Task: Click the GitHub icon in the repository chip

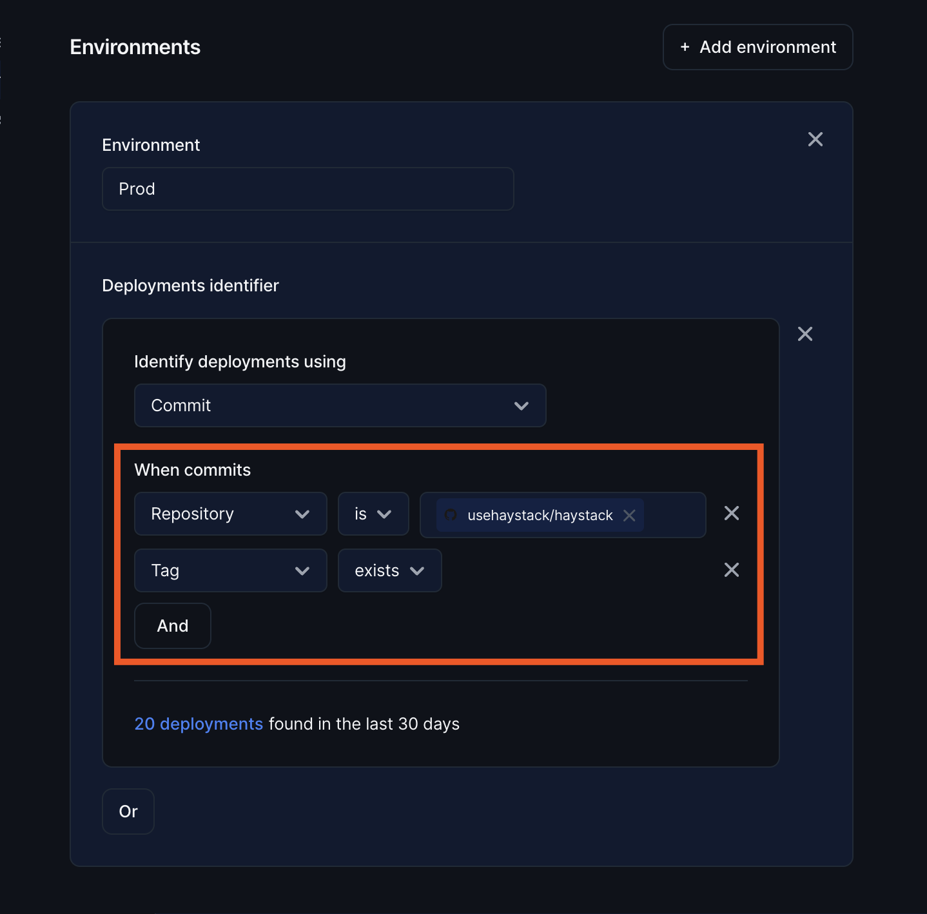Action: click(x=451, y=515)
